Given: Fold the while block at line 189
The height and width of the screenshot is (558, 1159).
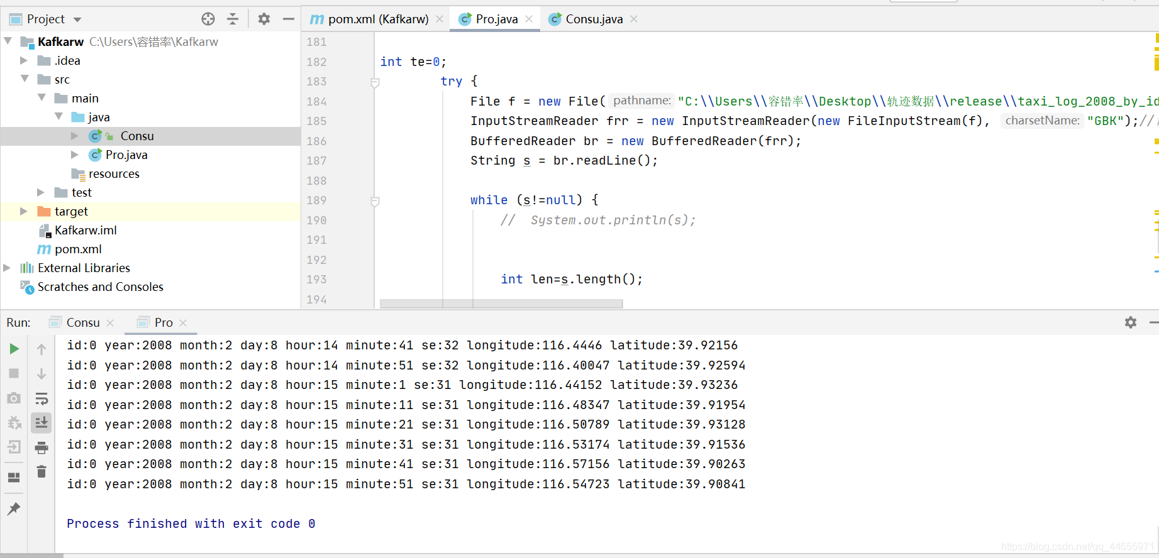Looking at the screenshot, I should coord(375,201).
